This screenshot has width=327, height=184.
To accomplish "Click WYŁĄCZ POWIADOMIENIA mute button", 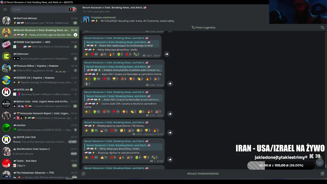I will [203, 174].
